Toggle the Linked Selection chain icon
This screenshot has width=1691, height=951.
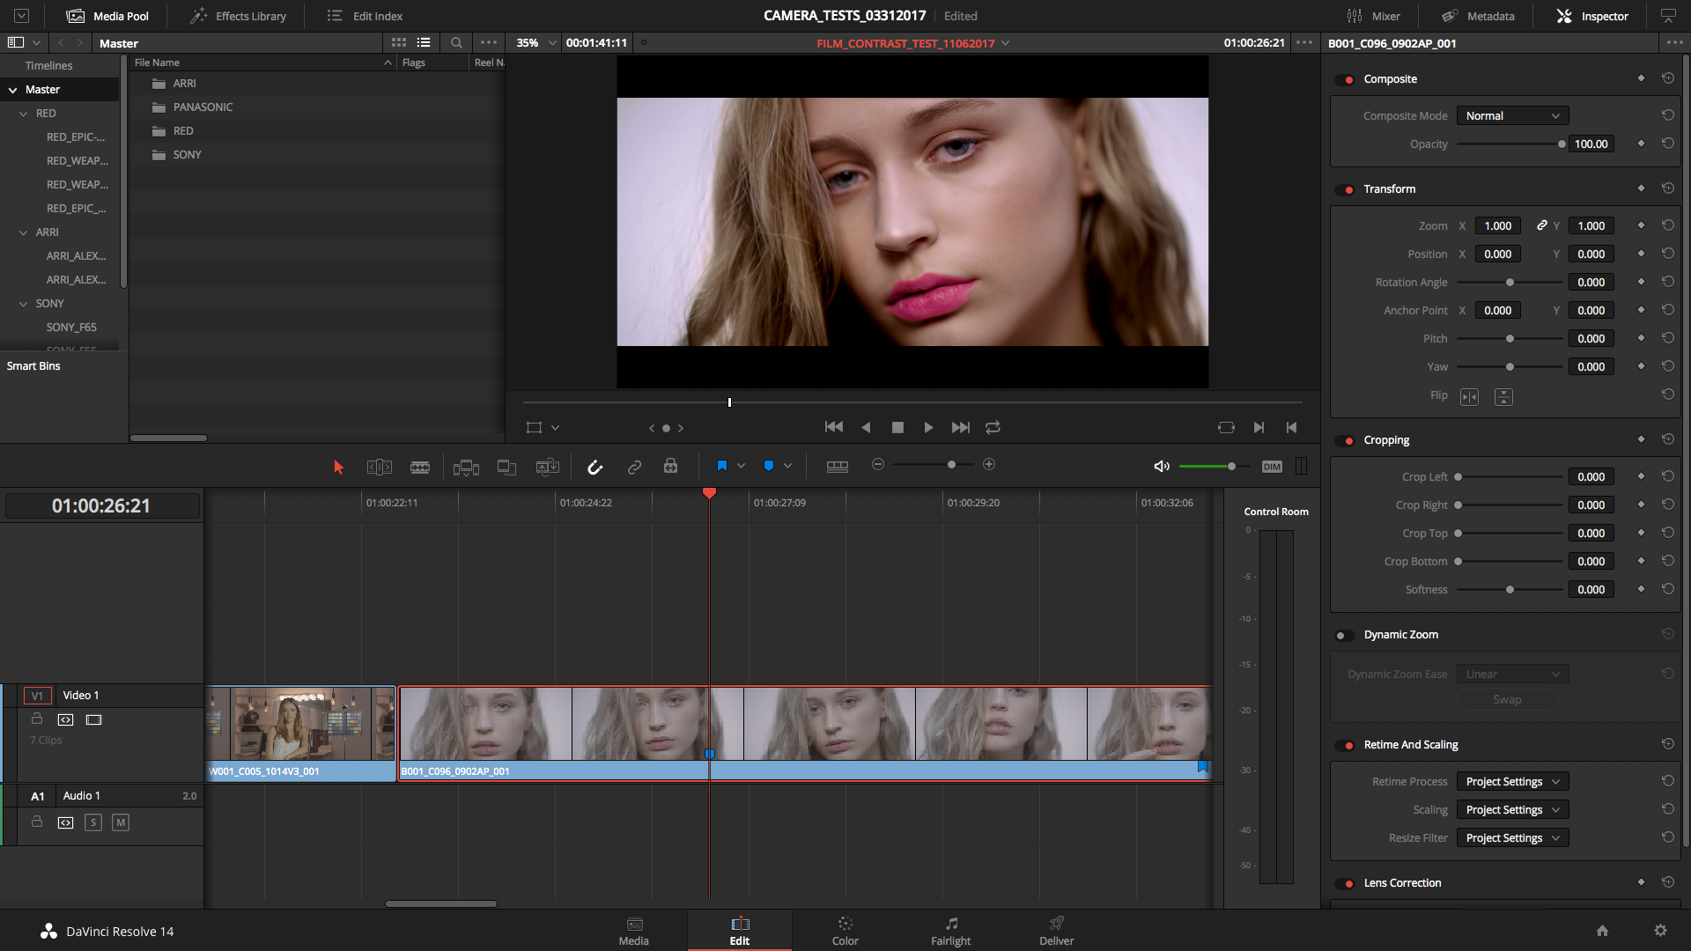[x=634, y=467]
